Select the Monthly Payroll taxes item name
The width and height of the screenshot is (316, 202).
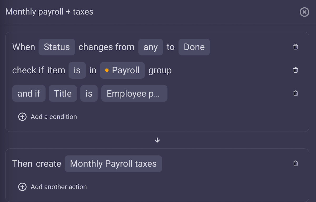[x=113, y=163]
